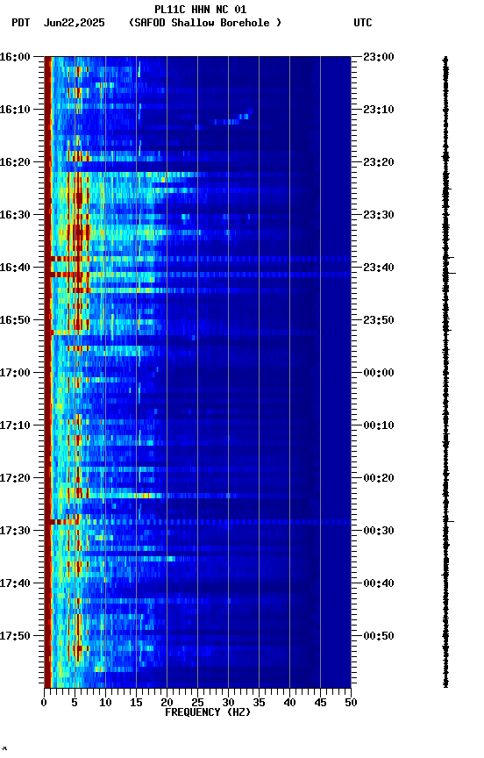Click the 17:30 PDT time label
484x758 pixels.
coord(15,532)
